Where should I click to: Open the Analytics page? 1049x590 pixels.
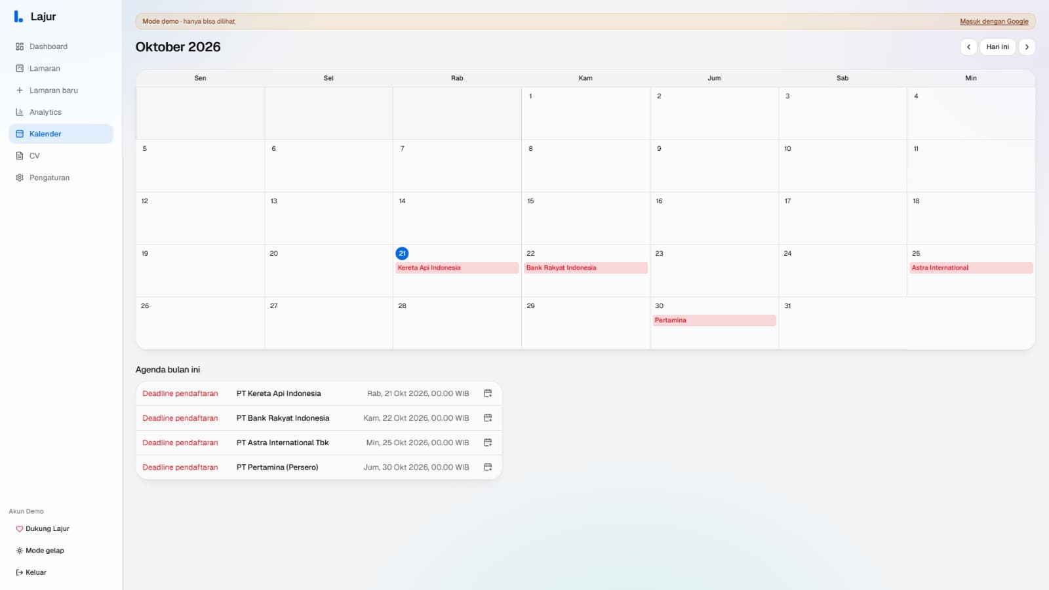pyautogui.click(x=60, y=112)
